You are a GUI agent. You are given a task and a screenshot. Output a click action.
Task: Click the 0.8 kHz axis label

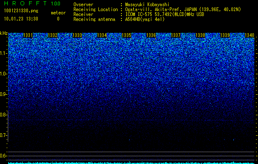coord(3,115)
